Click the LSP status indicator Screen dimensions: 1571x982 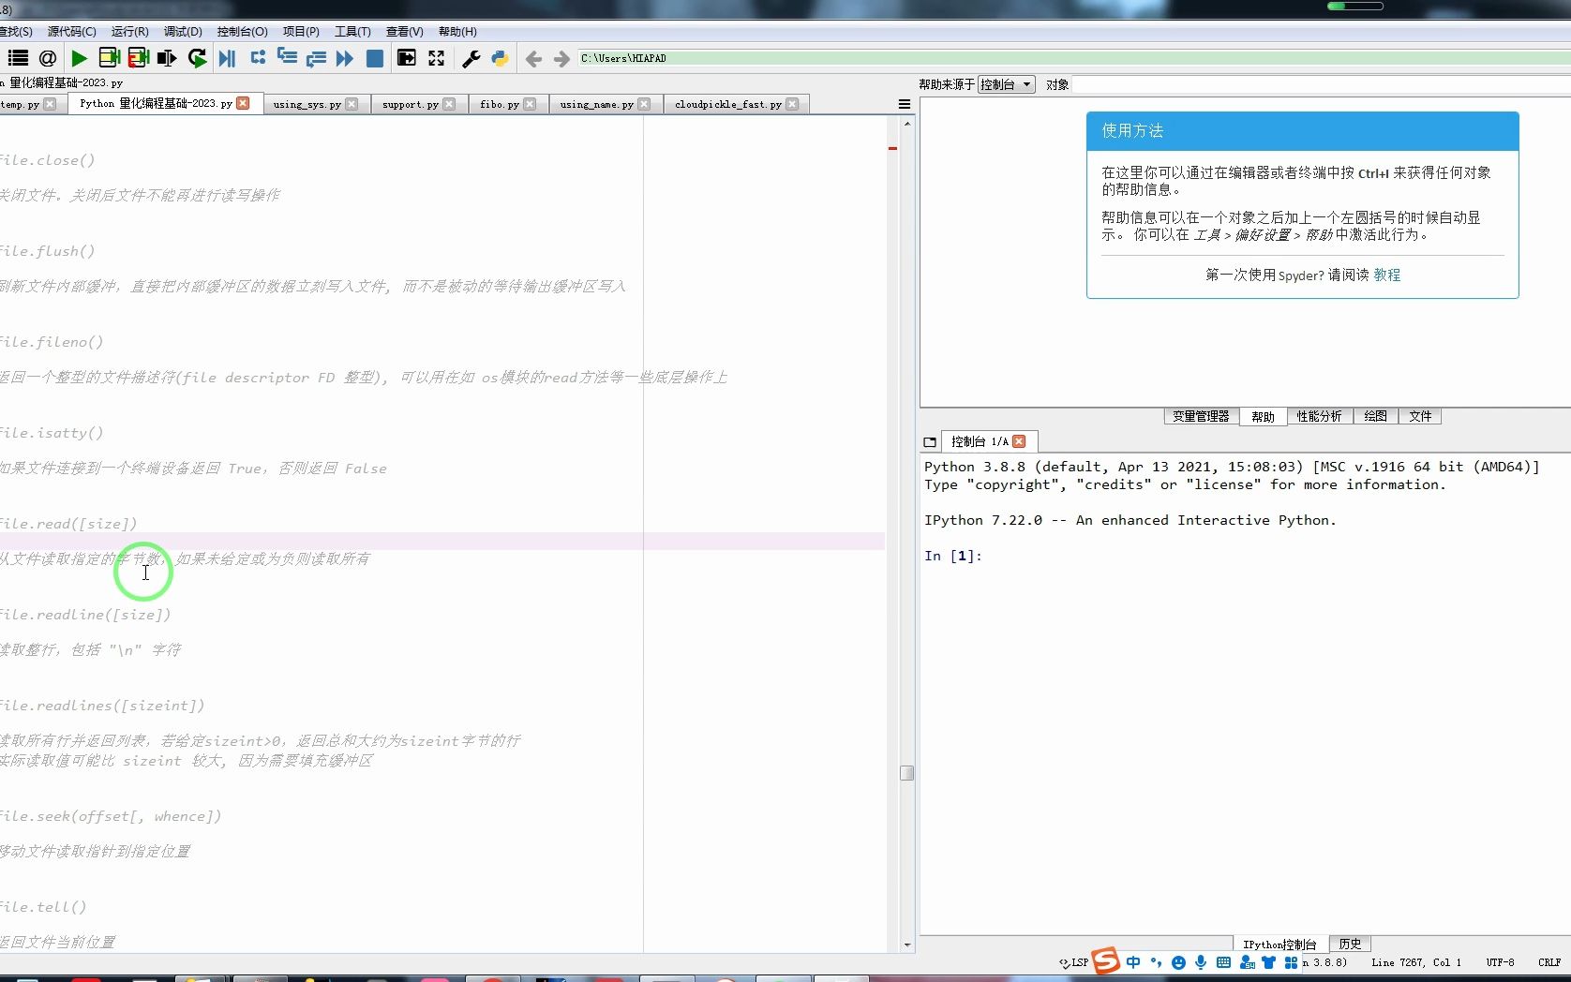(x=1074, y=962)
